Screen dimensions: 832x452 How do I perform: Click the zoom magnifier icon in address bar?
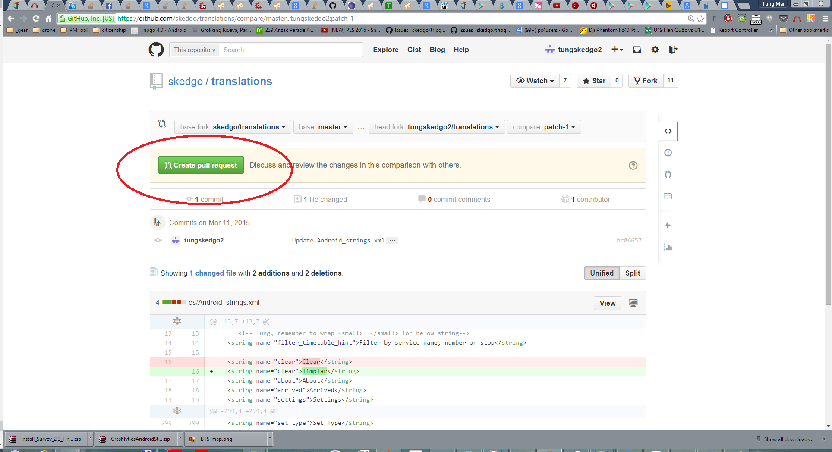(x=691, y=19)
